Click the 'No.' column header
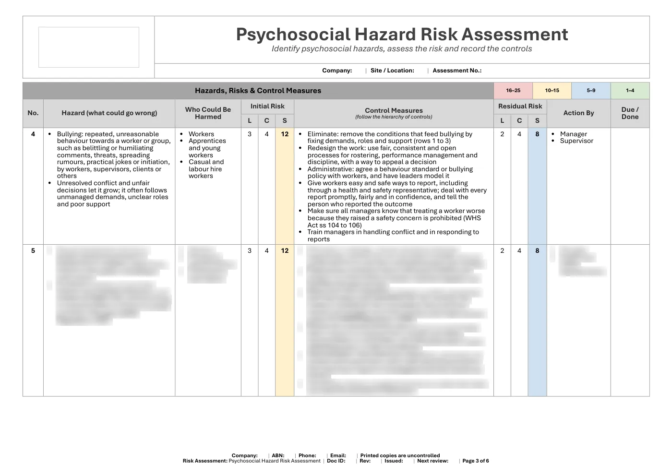The width and height of the screenshot is (672, 475). [33, 113]
